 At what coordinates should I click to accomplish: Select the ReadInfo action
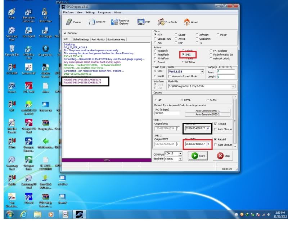pos(155,51)
